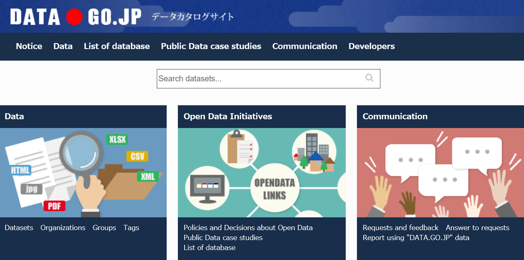
Task: Click the Open Data Links illustration
Action: pos(262,173)
